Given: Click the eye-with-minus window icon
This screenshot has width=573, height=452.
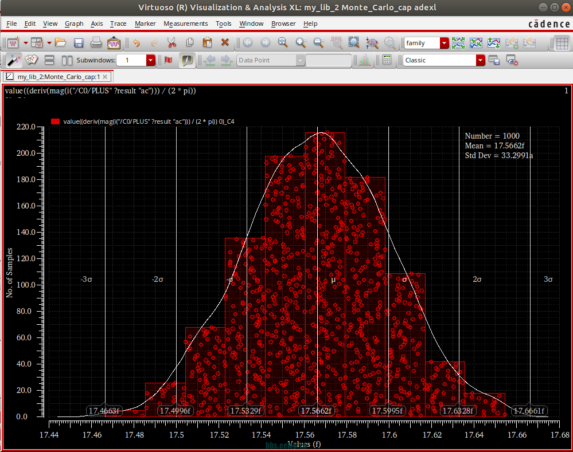Looking at the screenshot, I should (x=512, y=60).
